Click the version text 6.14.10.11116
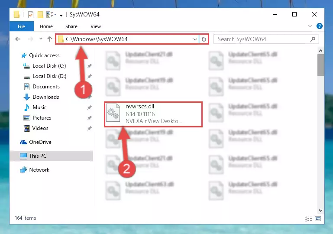 pos(140,114)
